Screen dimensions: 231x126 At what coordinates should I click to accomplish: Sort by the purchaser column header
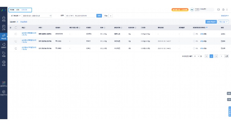coord(89,28)
